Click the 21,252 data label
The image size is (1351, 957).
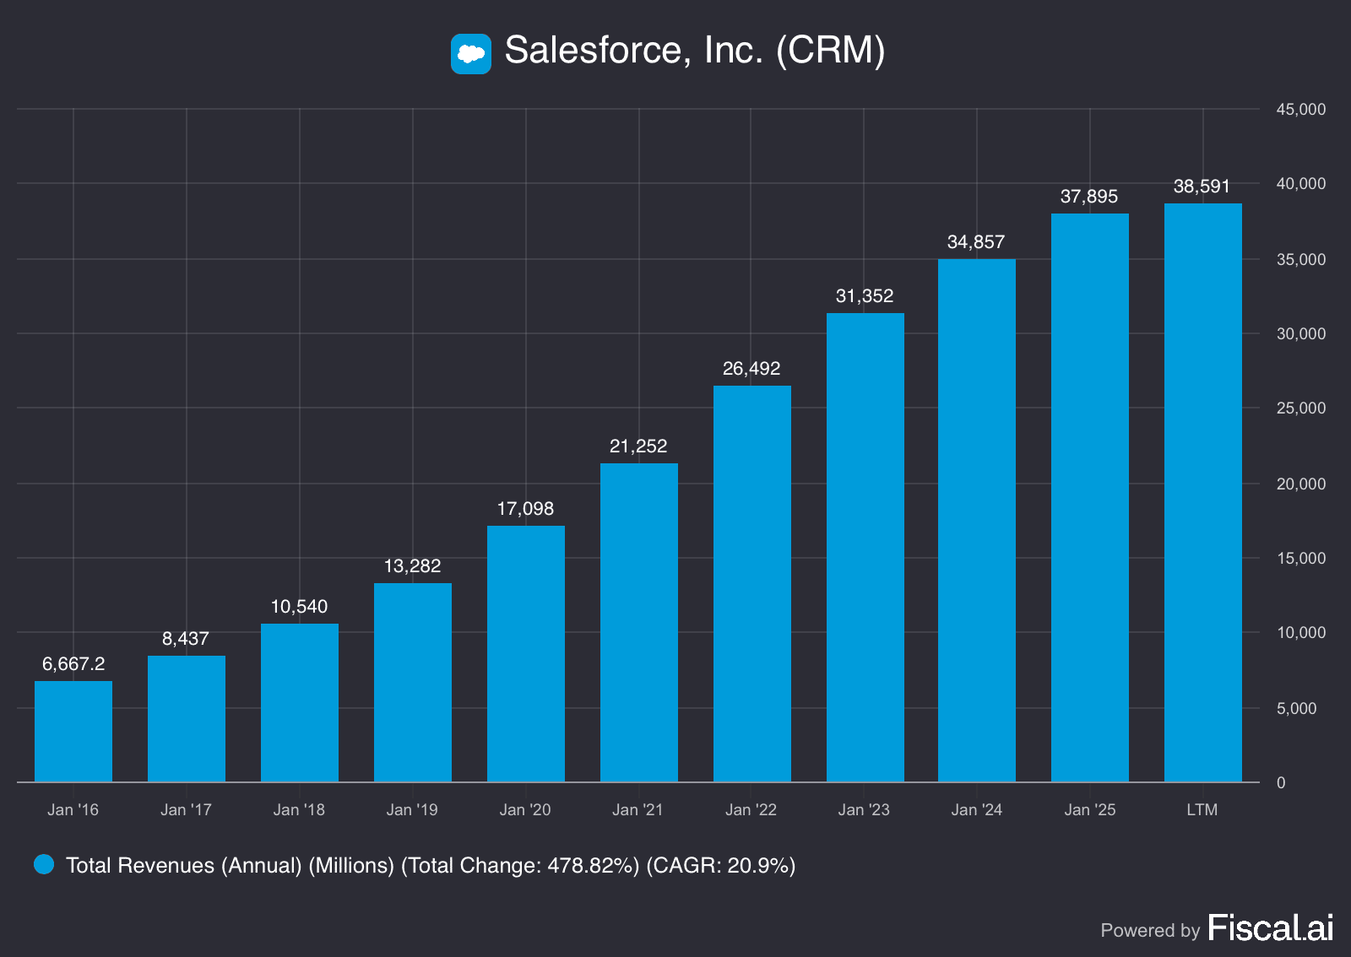point(638,446)
